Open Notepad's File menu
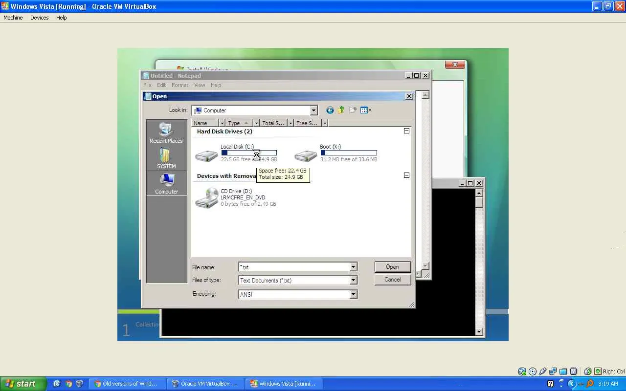Image resolution: width=626 pixels, height=391 pixels. pyautogui.click(x=147, y=85)
